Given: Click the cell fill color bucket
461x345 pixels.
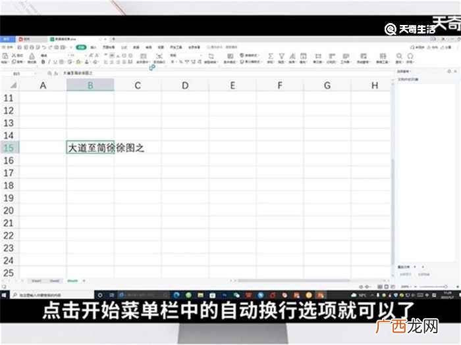Looking at the screenshot, I should pyautogui.click(x=78, y=62).
